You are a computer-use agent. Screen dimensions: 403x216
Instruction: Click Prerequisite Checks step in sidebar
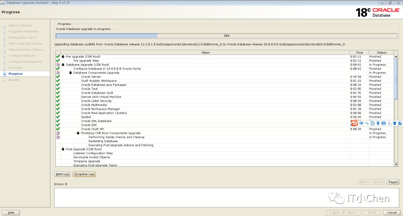23,38
